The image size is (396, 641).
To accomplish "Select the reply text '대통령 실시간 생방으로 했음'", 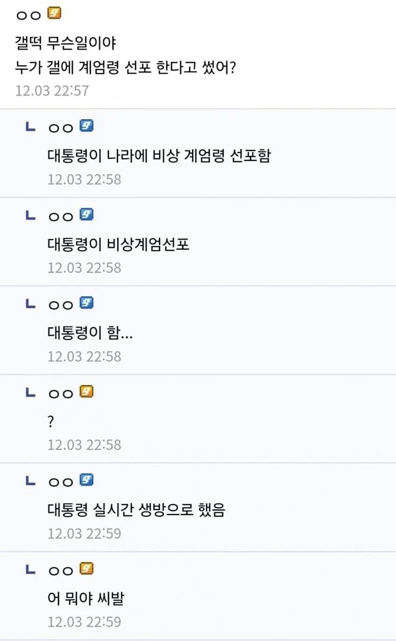I will pyautogui.click(x=136, y=510).
